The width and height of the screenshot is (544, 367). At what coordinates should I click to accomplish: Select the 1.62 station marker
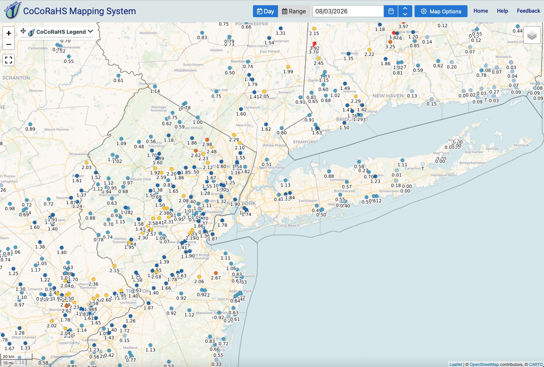pyautogui.click(x=266, y=125)
